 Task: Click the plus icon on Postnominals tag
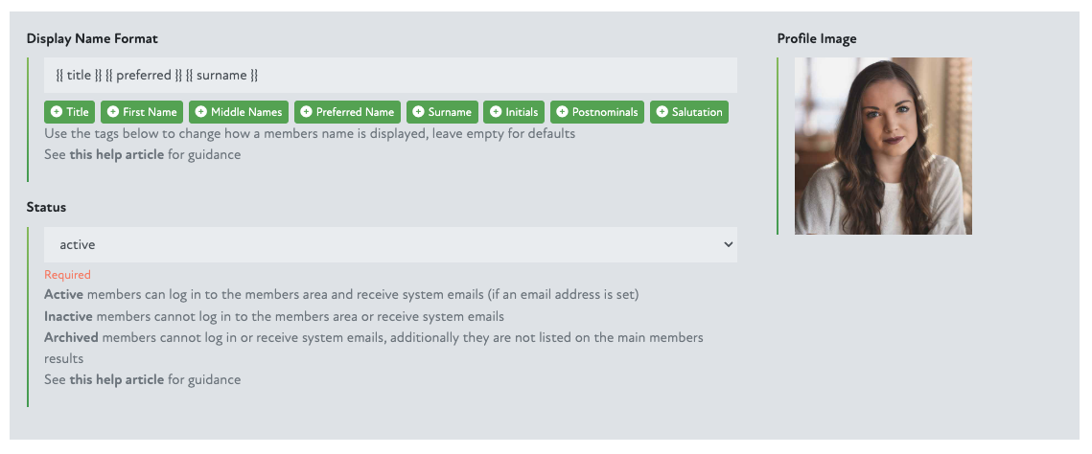point(562,112)
